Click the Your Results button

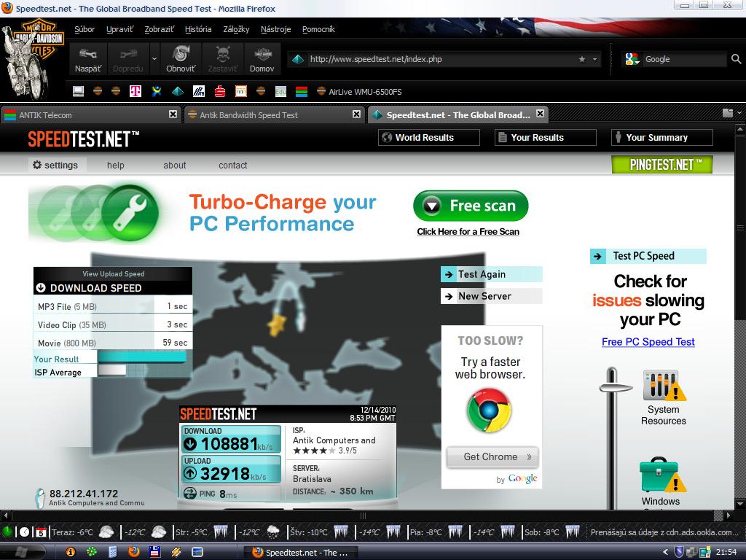pos(545,138)
